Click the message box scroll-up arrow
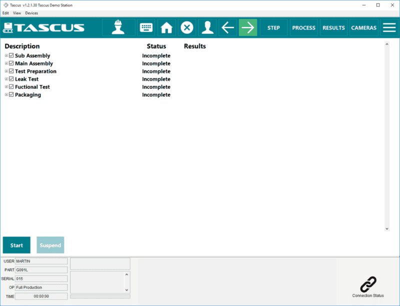Viewport: 400px width, 306px height. [x=126, y=275]
